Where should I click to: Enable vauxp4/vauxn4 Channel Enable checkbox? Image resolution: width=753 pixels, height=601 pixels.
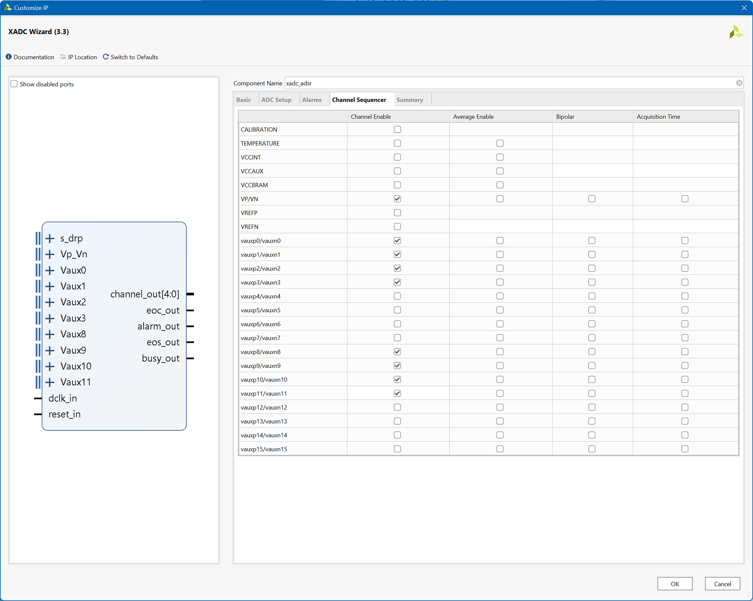[397, 296]
